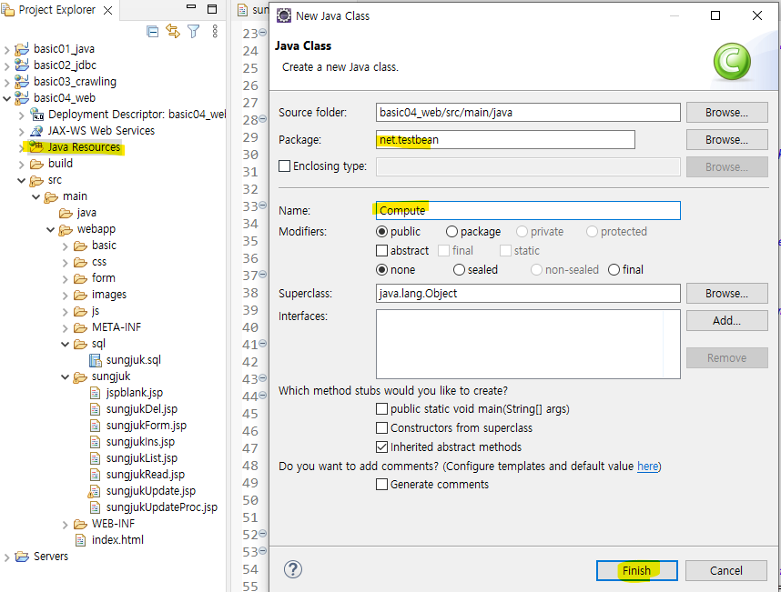Uncheck Inherited abstract methods checkbox

click(x=382, y=447)
